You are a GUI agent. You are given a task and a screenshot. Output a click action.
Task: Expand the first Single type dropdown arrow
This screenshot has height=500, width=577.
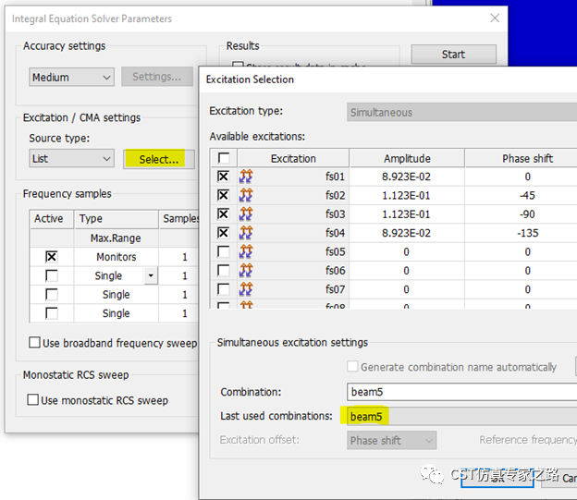coord(151,275)
